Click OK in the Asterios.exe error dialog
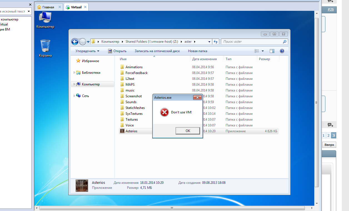 [x=188, y=131]
